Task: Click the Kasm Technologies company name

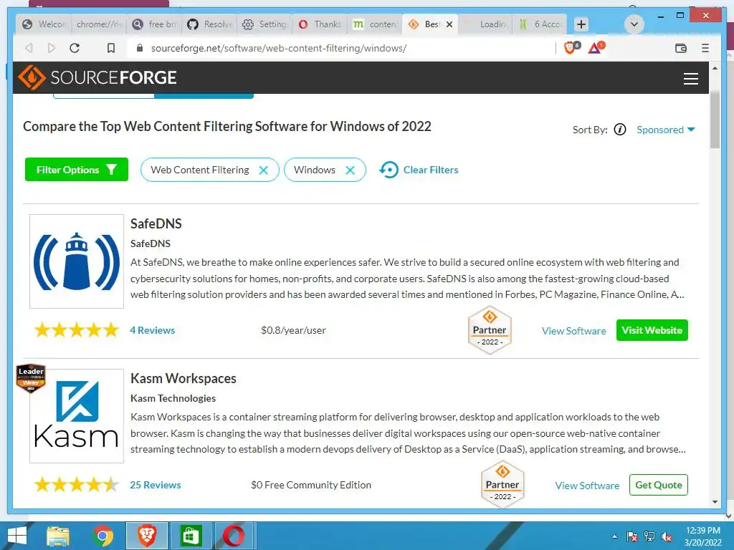Action: pos(173,398)
